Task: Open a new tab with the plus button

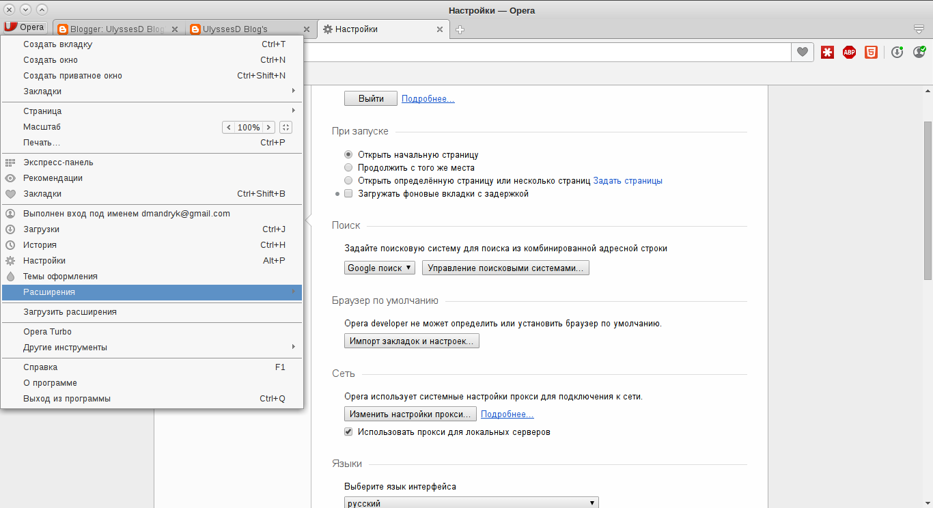Action: 460,29
